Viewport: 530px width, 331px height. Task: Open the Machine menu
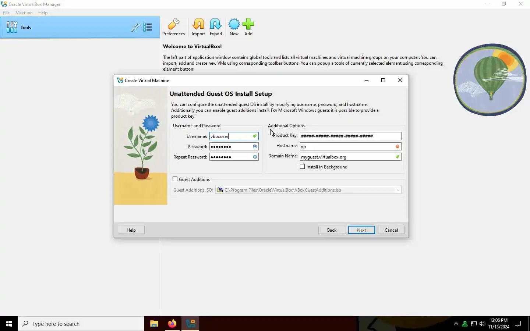pyautogui.click(x=24, y=13)
